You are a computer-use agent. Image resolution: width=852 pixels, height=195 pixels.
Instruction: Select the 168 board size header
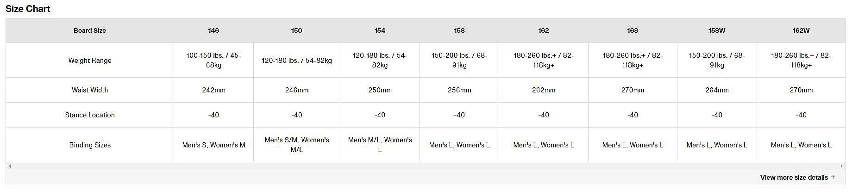click(x=633, y=30)
